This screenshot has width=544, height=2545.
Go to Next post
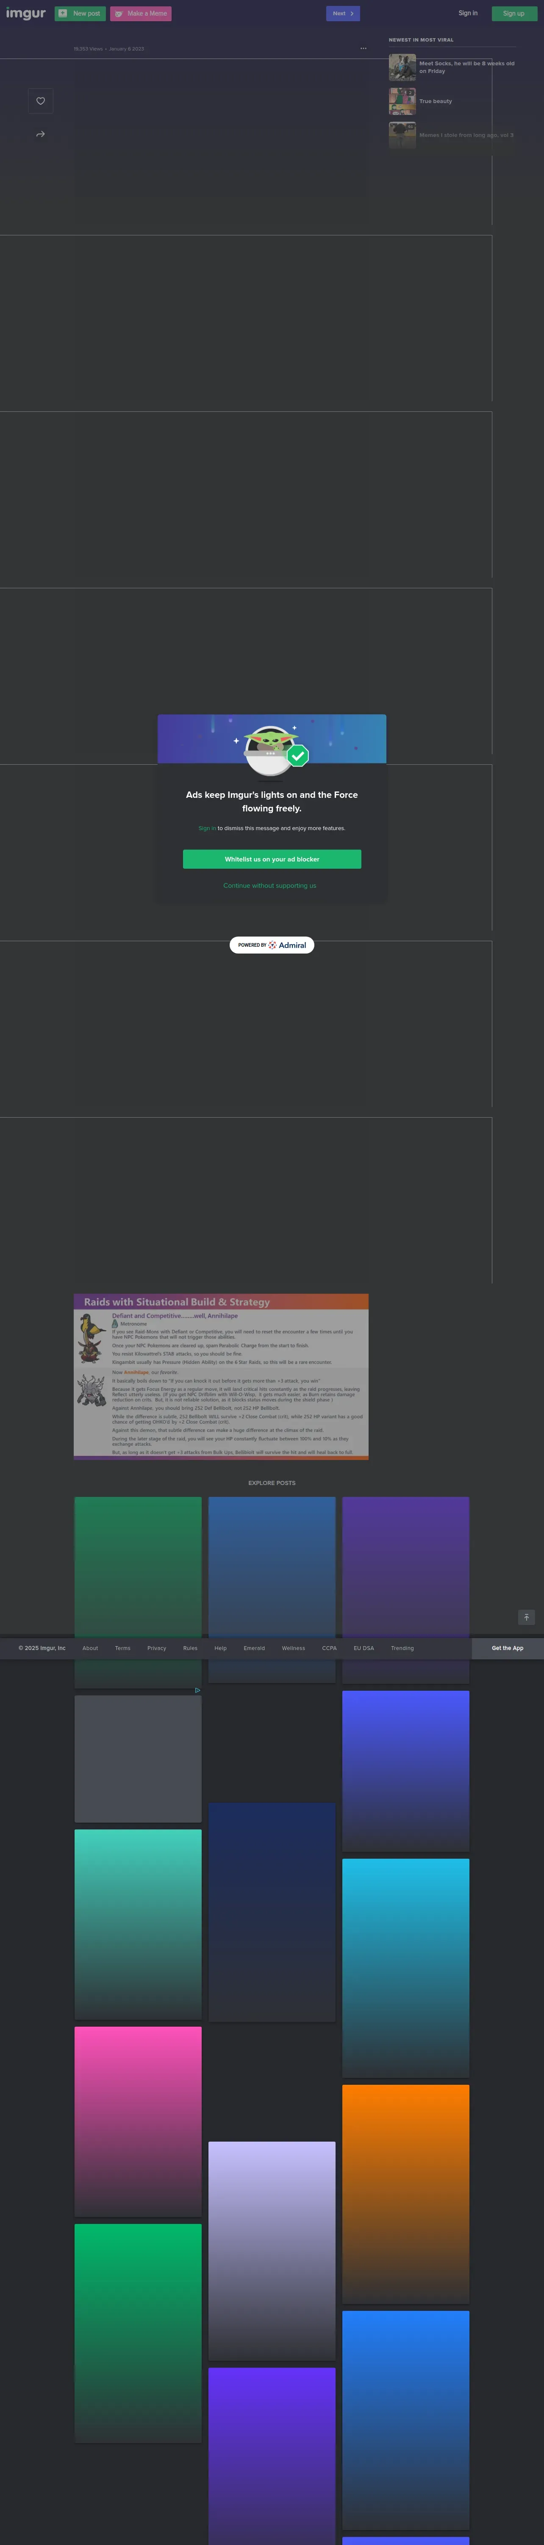343,14
